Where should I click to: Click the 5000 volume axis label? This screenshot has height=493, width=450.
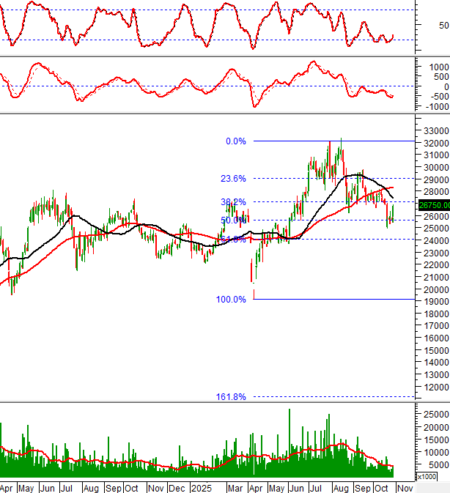435,465
